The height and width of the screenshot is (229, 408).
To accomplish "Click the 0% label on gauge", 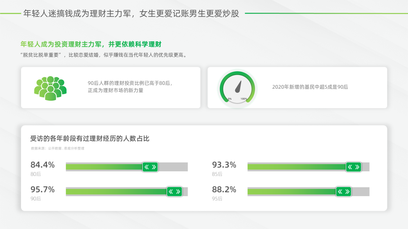I will coord(230,99).
